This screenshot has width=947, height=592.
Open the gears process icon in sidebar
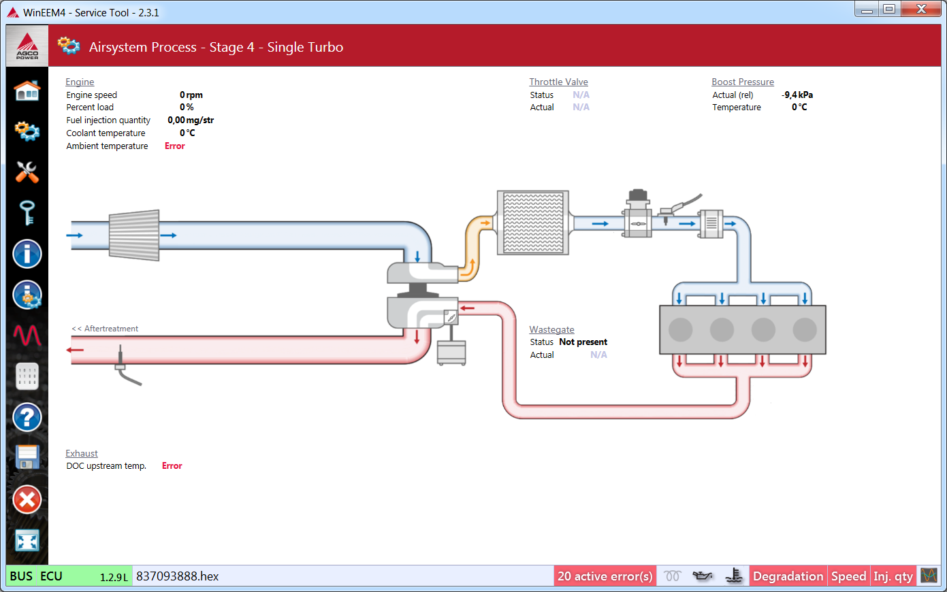[x=27, y=131]
